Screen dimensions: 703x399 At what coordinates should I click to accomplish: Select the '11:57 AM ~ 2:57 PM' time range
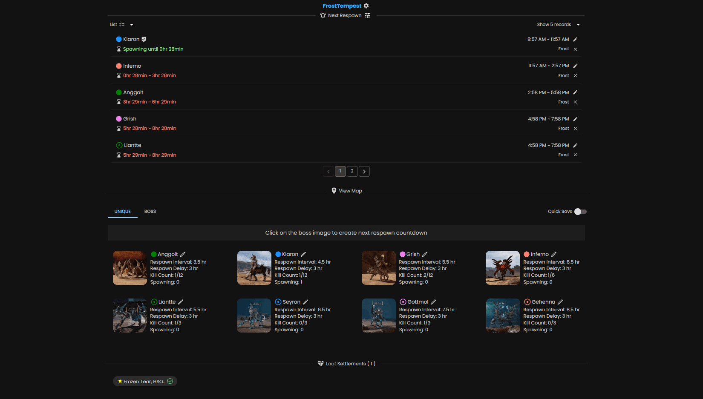click(x=548, y=66)
